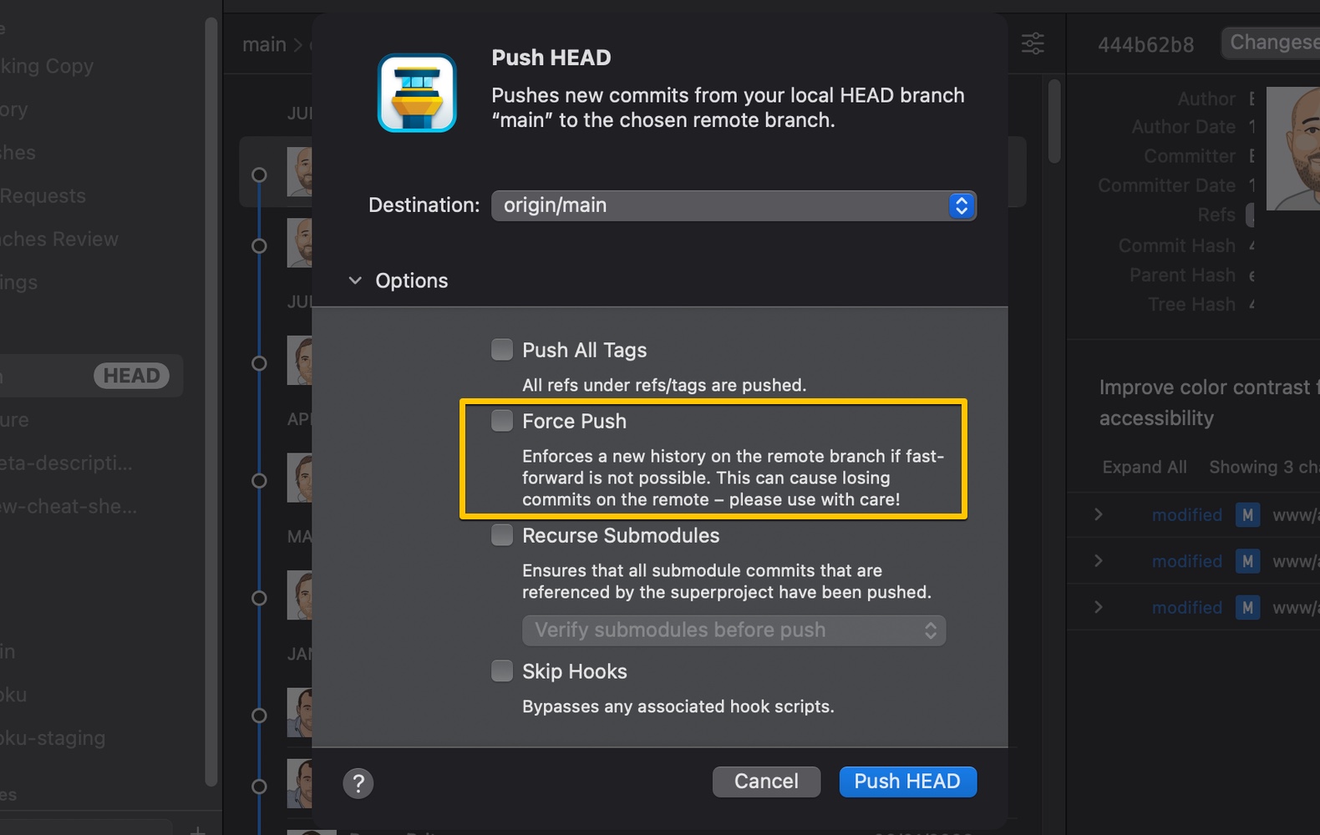Check the Push All Tags option
This screenshot has height=835, width=1320.
[x=501, y=349]
